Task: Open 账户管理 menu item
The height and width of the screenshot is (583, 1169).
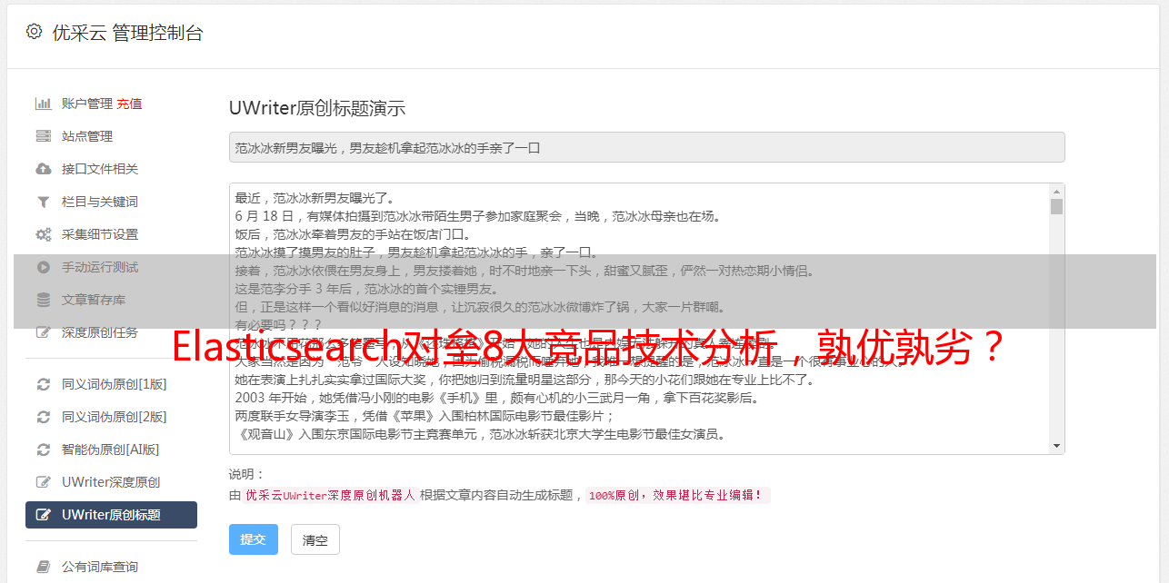Action: [87, 104]
